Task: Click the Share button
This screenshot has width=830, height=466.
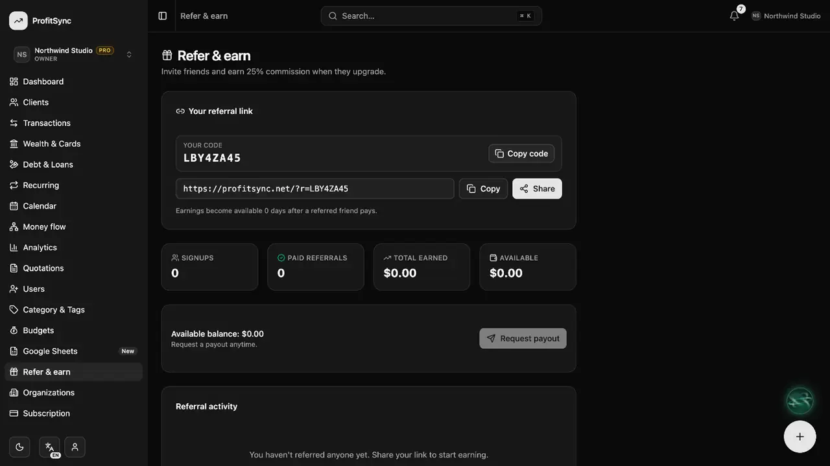Action: click(x=537, y=189)
